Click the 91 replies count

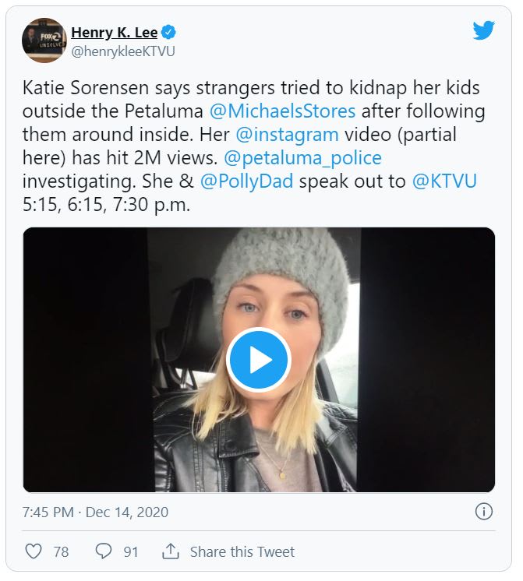click(130, 551)
